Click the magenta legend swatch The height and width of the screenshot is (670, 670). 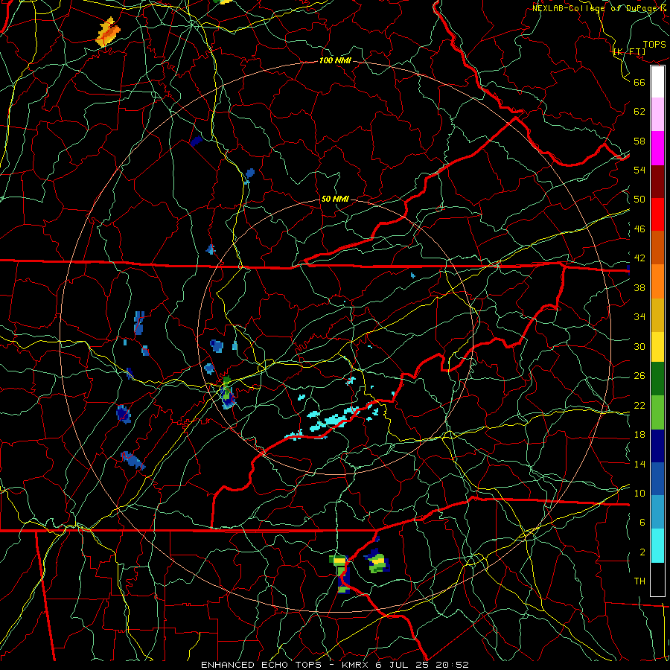click(657, 148)
